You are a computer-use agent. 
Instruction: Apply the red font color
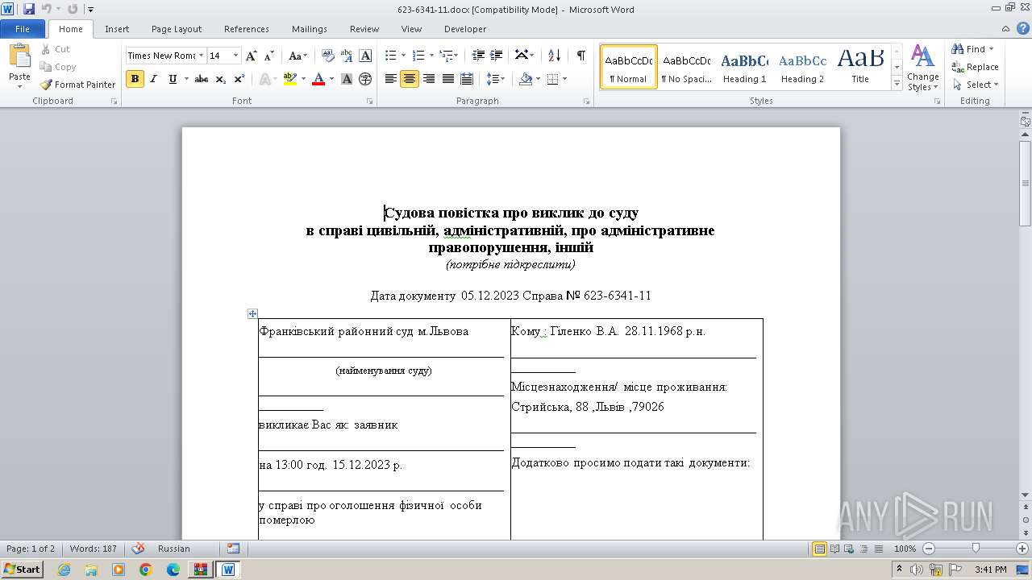pyautogui.click(x=318, y=79)
